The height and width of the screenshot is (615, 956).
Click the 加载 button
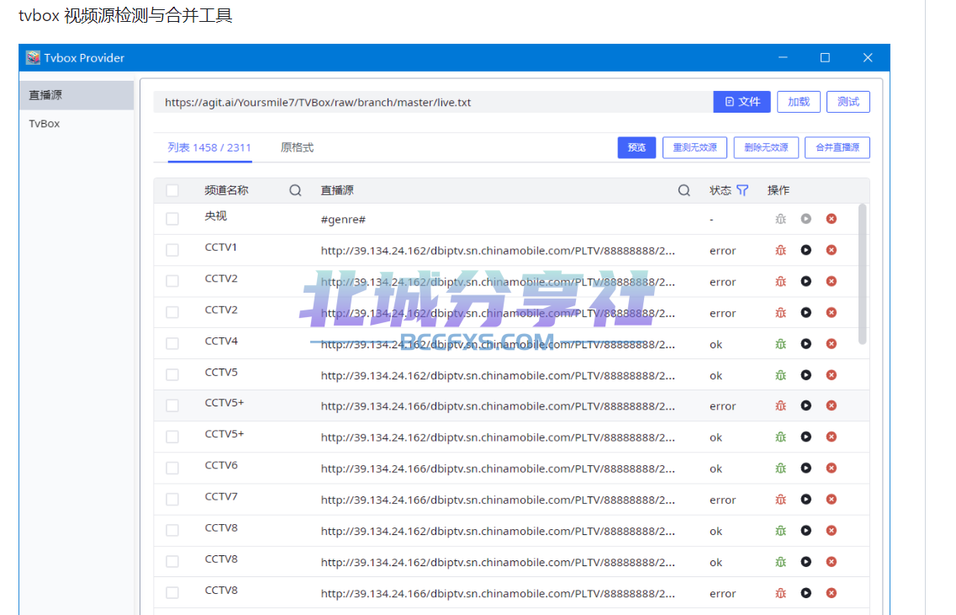pyautogui.click(x=799, y=102)
